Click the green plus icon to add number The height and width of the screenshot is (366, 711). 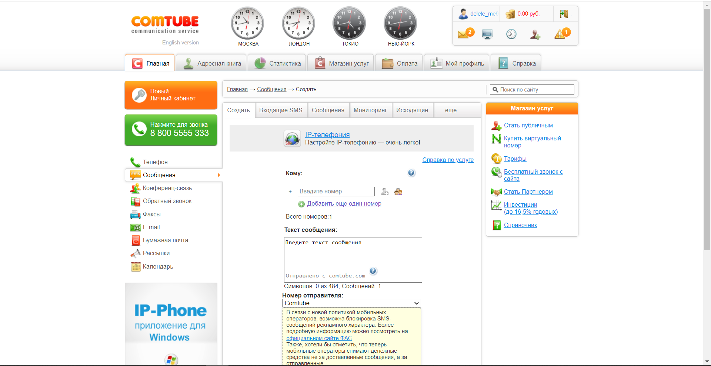301,204
